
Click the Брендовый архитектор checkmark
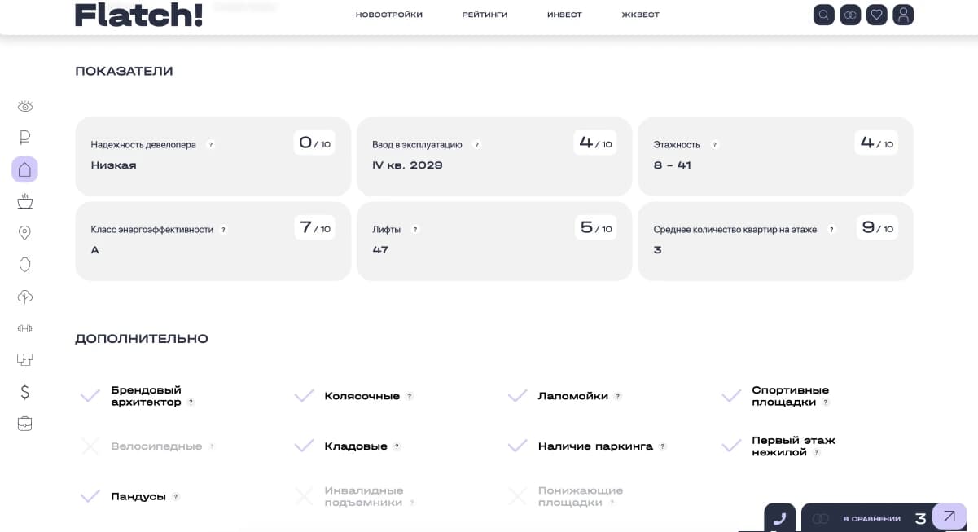(x=90, y=396)
